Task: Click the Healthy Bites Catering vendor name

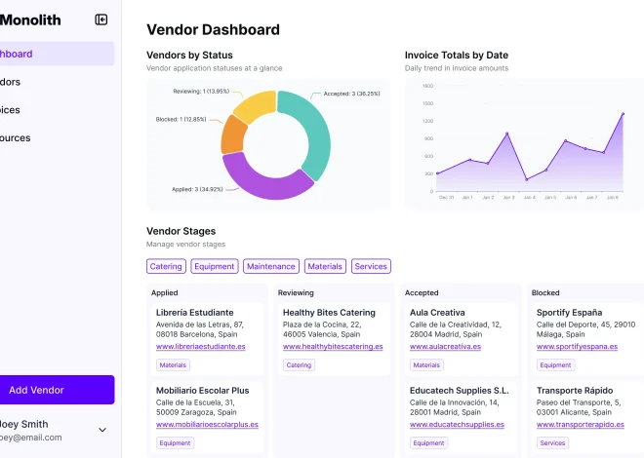Action: tap(329, 313)
